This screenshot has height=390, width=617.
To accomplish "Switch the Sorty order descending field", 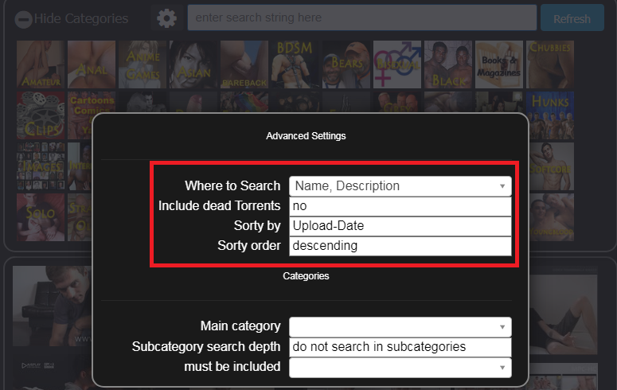I will 400,246.
